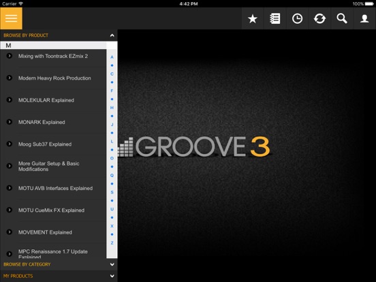Open search with the magnifier icon
This screenshot has width=376, height=282.
click(x=342, y=18)
